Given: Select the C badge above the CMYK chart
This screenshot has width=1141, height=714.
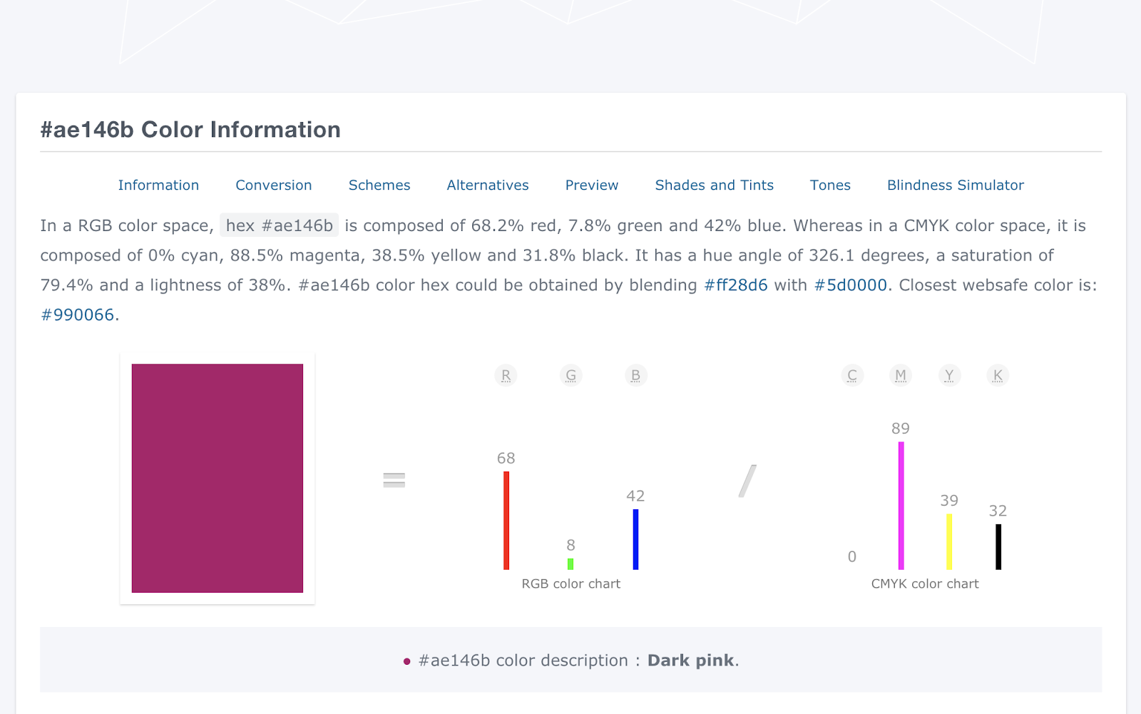Looking at the screenshot, I should pos(852,375).
